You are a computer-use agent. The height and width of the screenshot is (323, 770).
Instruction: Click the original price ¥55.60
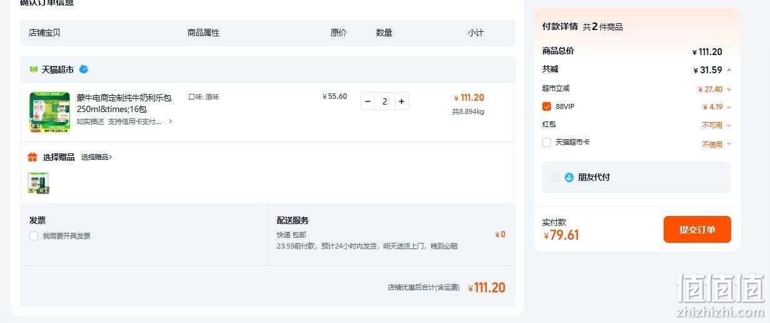(335, 96)
